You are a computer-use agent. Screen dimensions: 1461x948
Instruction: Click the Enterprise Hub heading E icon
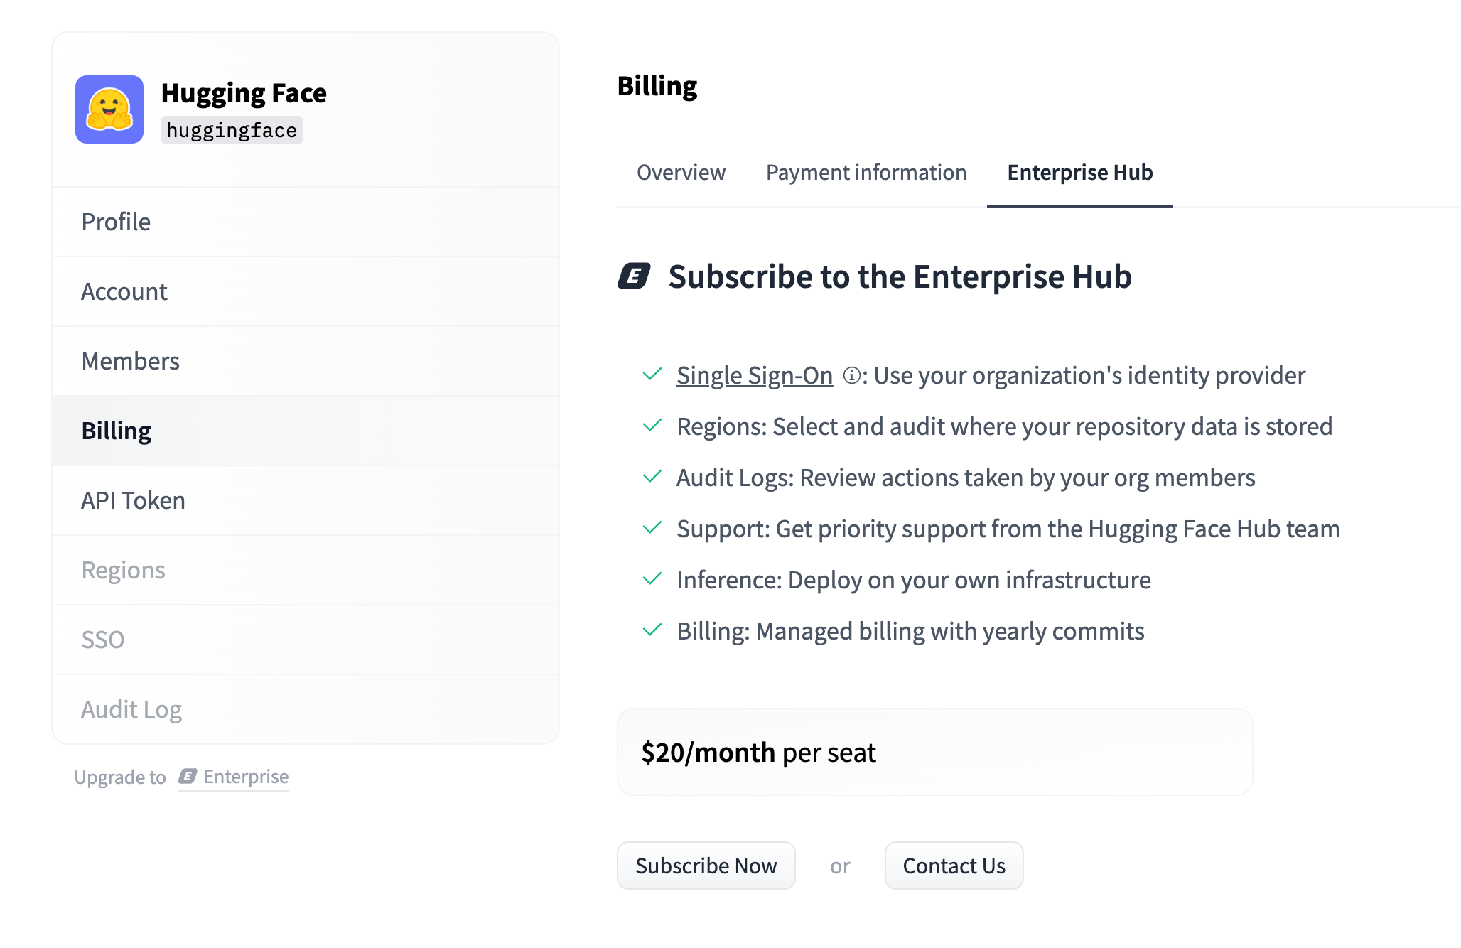634,276
